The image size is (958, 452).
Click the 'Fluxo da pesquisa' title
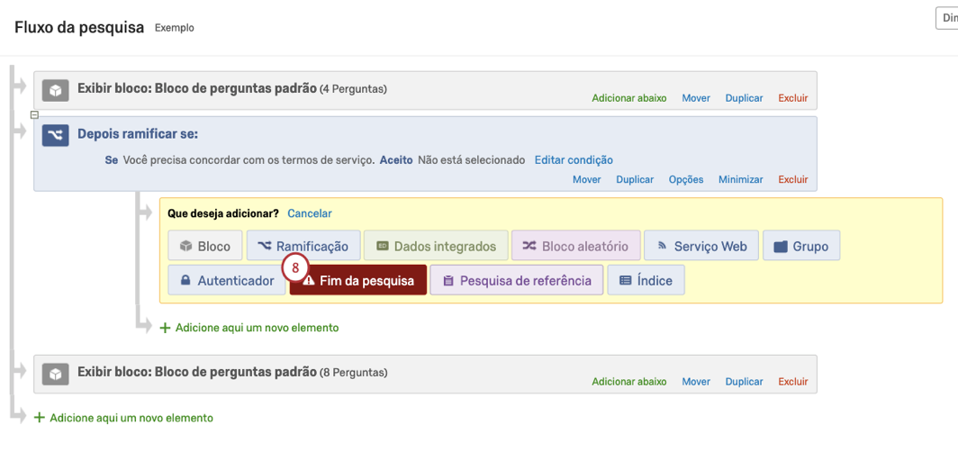point(79,28)
